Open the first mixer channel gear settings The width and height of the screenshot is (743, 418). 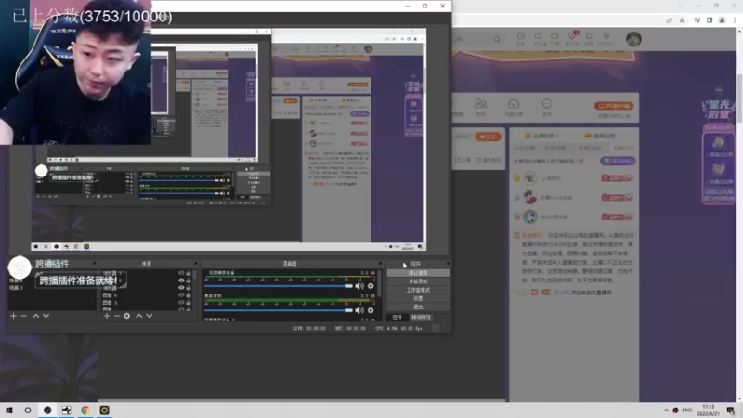point(371,286)
